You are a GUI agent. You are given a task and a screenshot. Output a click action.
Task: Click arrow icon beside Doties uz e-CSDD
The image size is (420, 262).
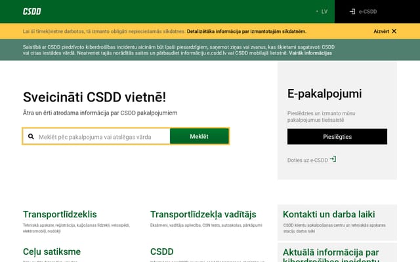pyautogui.click(x=333, y=159)
